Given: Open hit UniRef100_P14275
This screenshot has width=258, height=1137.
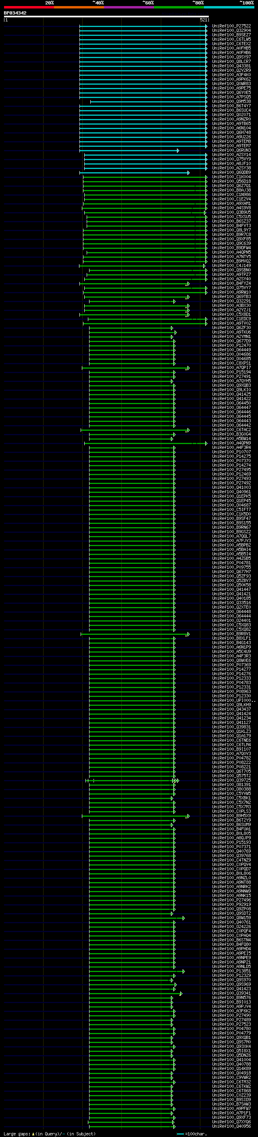Looking at the screenshot, I should [x=231, y=457].
